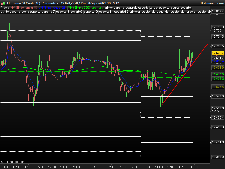Select the soporte12 label
This screenshot has height=169, width=225.
click(121, 12)
